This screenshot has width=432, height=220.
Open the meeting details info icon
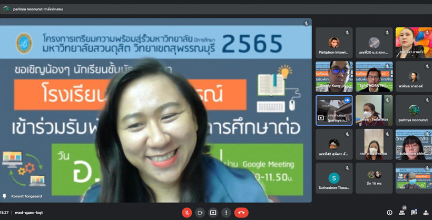[x=389, y=213]
